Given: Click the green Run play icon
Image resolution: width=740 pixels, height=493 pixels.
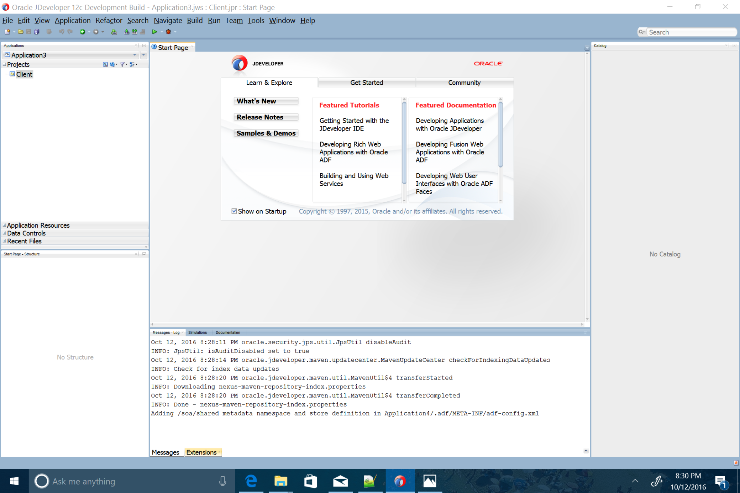Looking at the screenshot, I should tap(154, 32).
